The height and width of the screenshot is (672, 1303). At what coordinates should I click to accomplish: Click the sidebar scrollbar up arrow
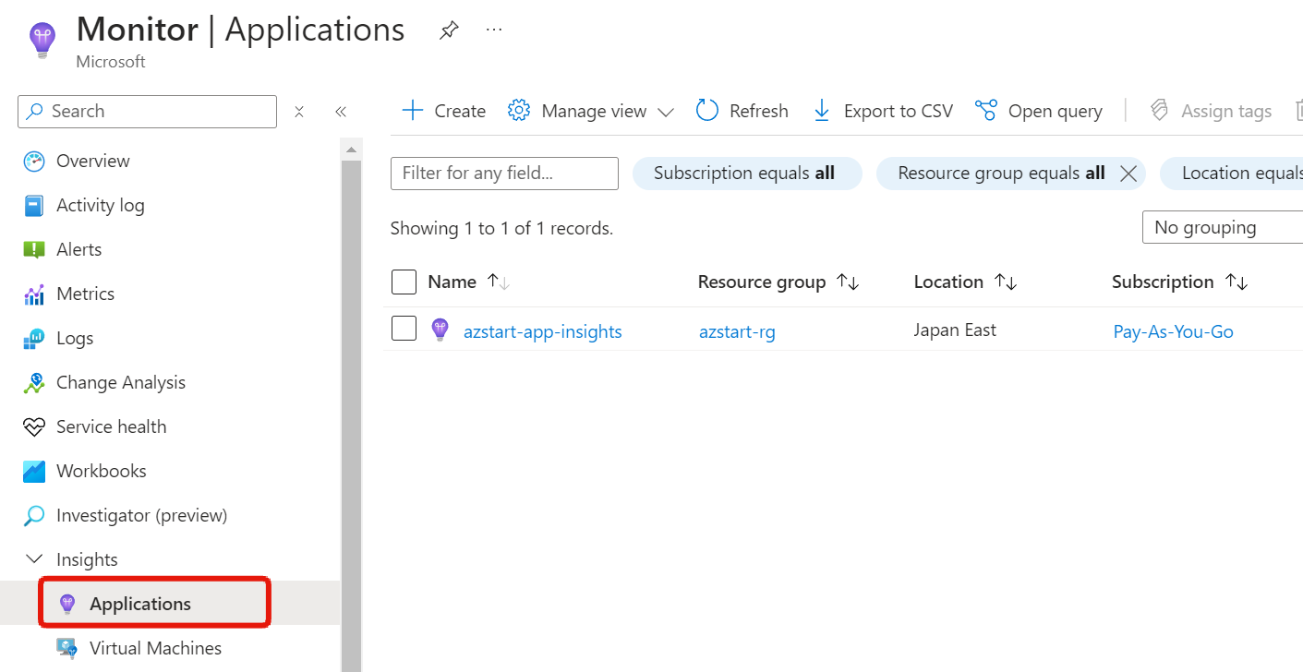point(351,150)
